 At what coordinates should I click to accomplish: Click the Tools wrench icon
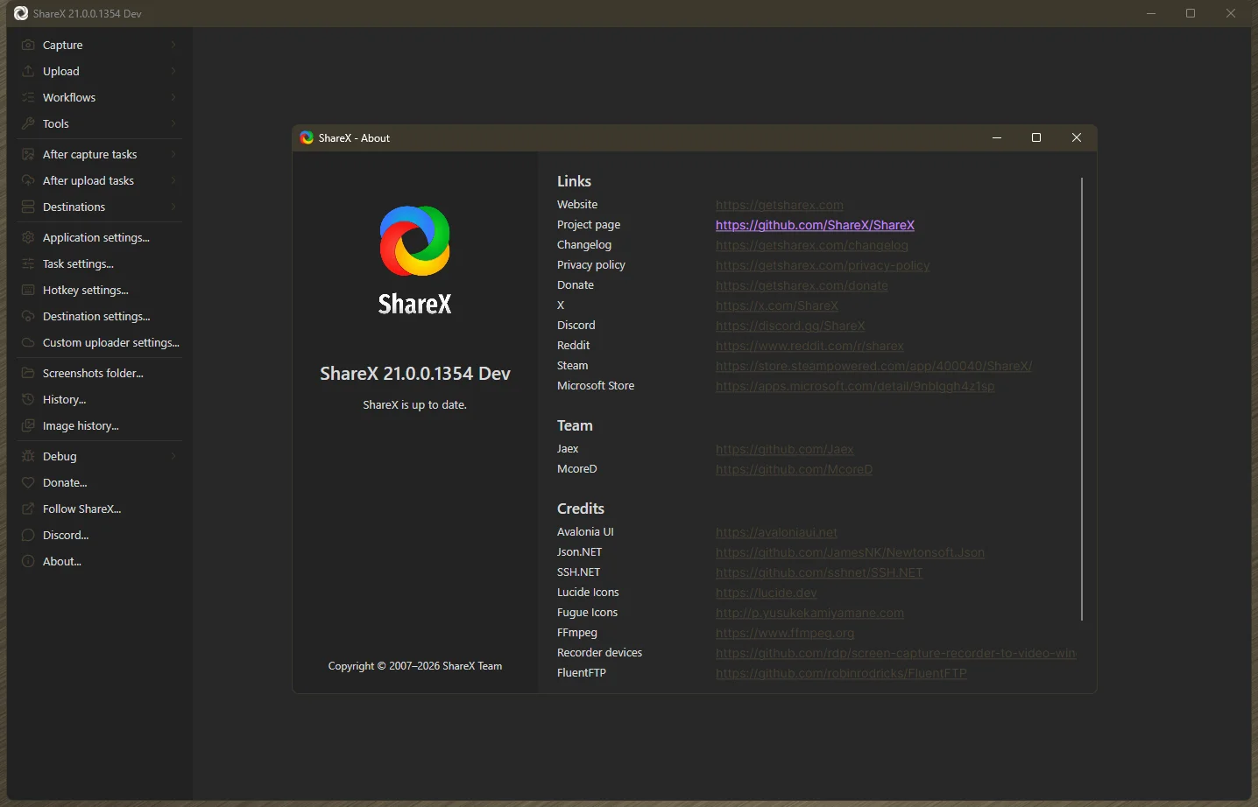coord(28,123)
